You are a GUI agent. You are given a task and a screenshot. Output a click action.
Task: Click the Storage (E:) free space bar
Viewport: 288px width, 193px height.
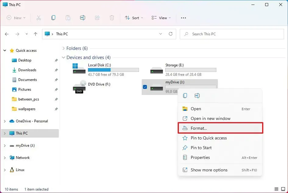[190, 70]
